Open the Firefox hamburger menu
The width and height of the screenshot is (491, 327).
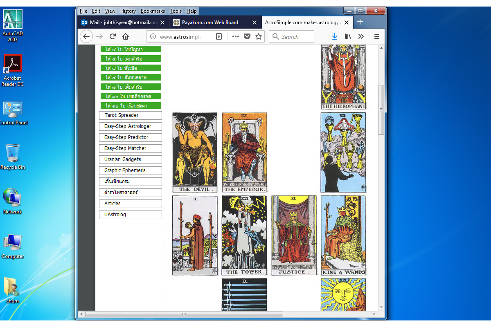point(377,36)
